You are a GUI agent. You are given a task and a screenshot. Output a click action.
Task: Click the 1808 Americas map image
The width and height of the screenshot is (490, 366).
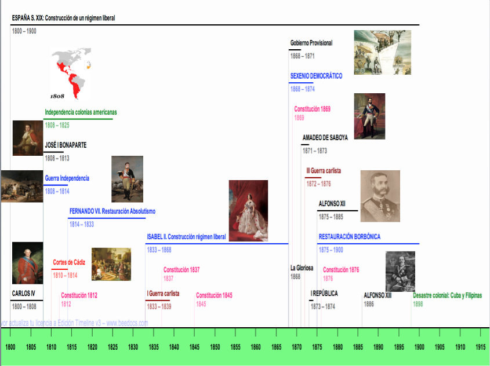[x=71, y=74]
